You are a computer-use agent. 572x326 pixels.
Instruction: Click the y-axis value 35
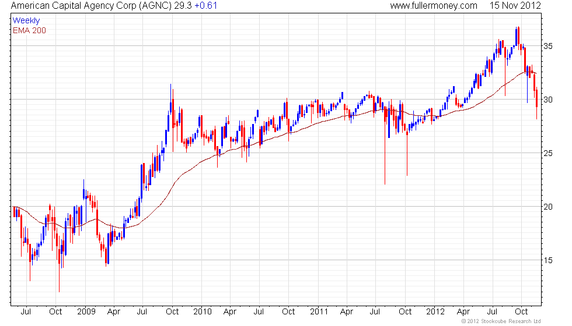pos(548,46)
